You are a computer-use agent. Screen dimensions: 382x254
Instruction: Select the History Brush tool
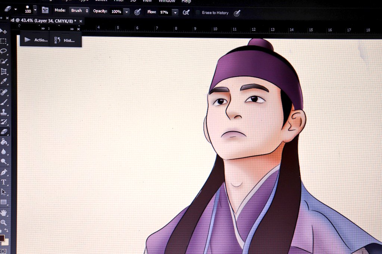(x=4, y=122)
